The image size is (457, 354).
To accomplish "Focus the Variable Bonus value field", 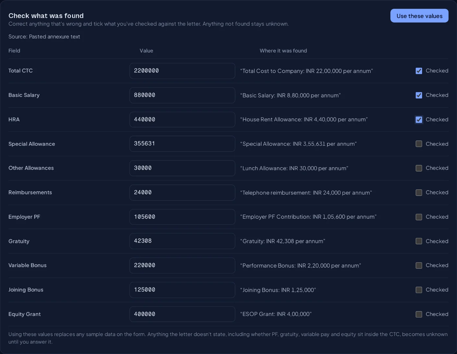I will [182, 265].
